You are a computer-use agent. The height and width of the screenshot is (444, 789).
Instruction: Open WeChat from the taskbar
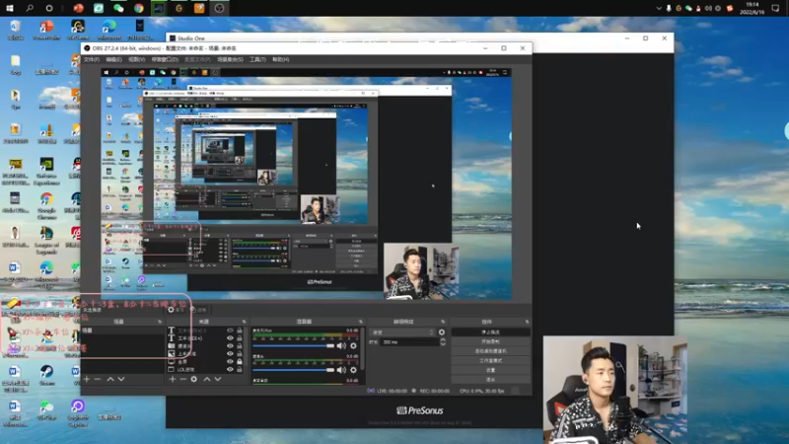coord(118,8)
